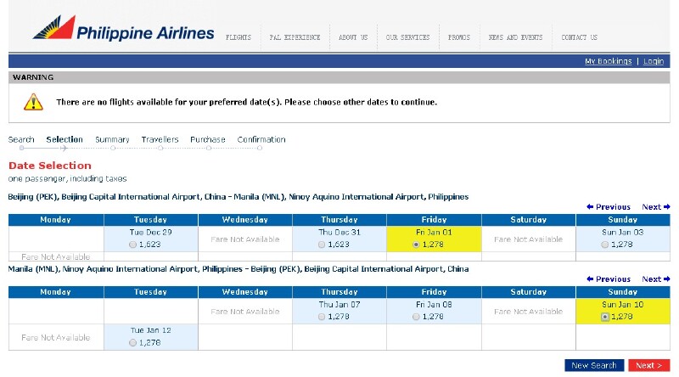
Task: Go to Next week for Manila–Beijing
Action: (655, 279)
